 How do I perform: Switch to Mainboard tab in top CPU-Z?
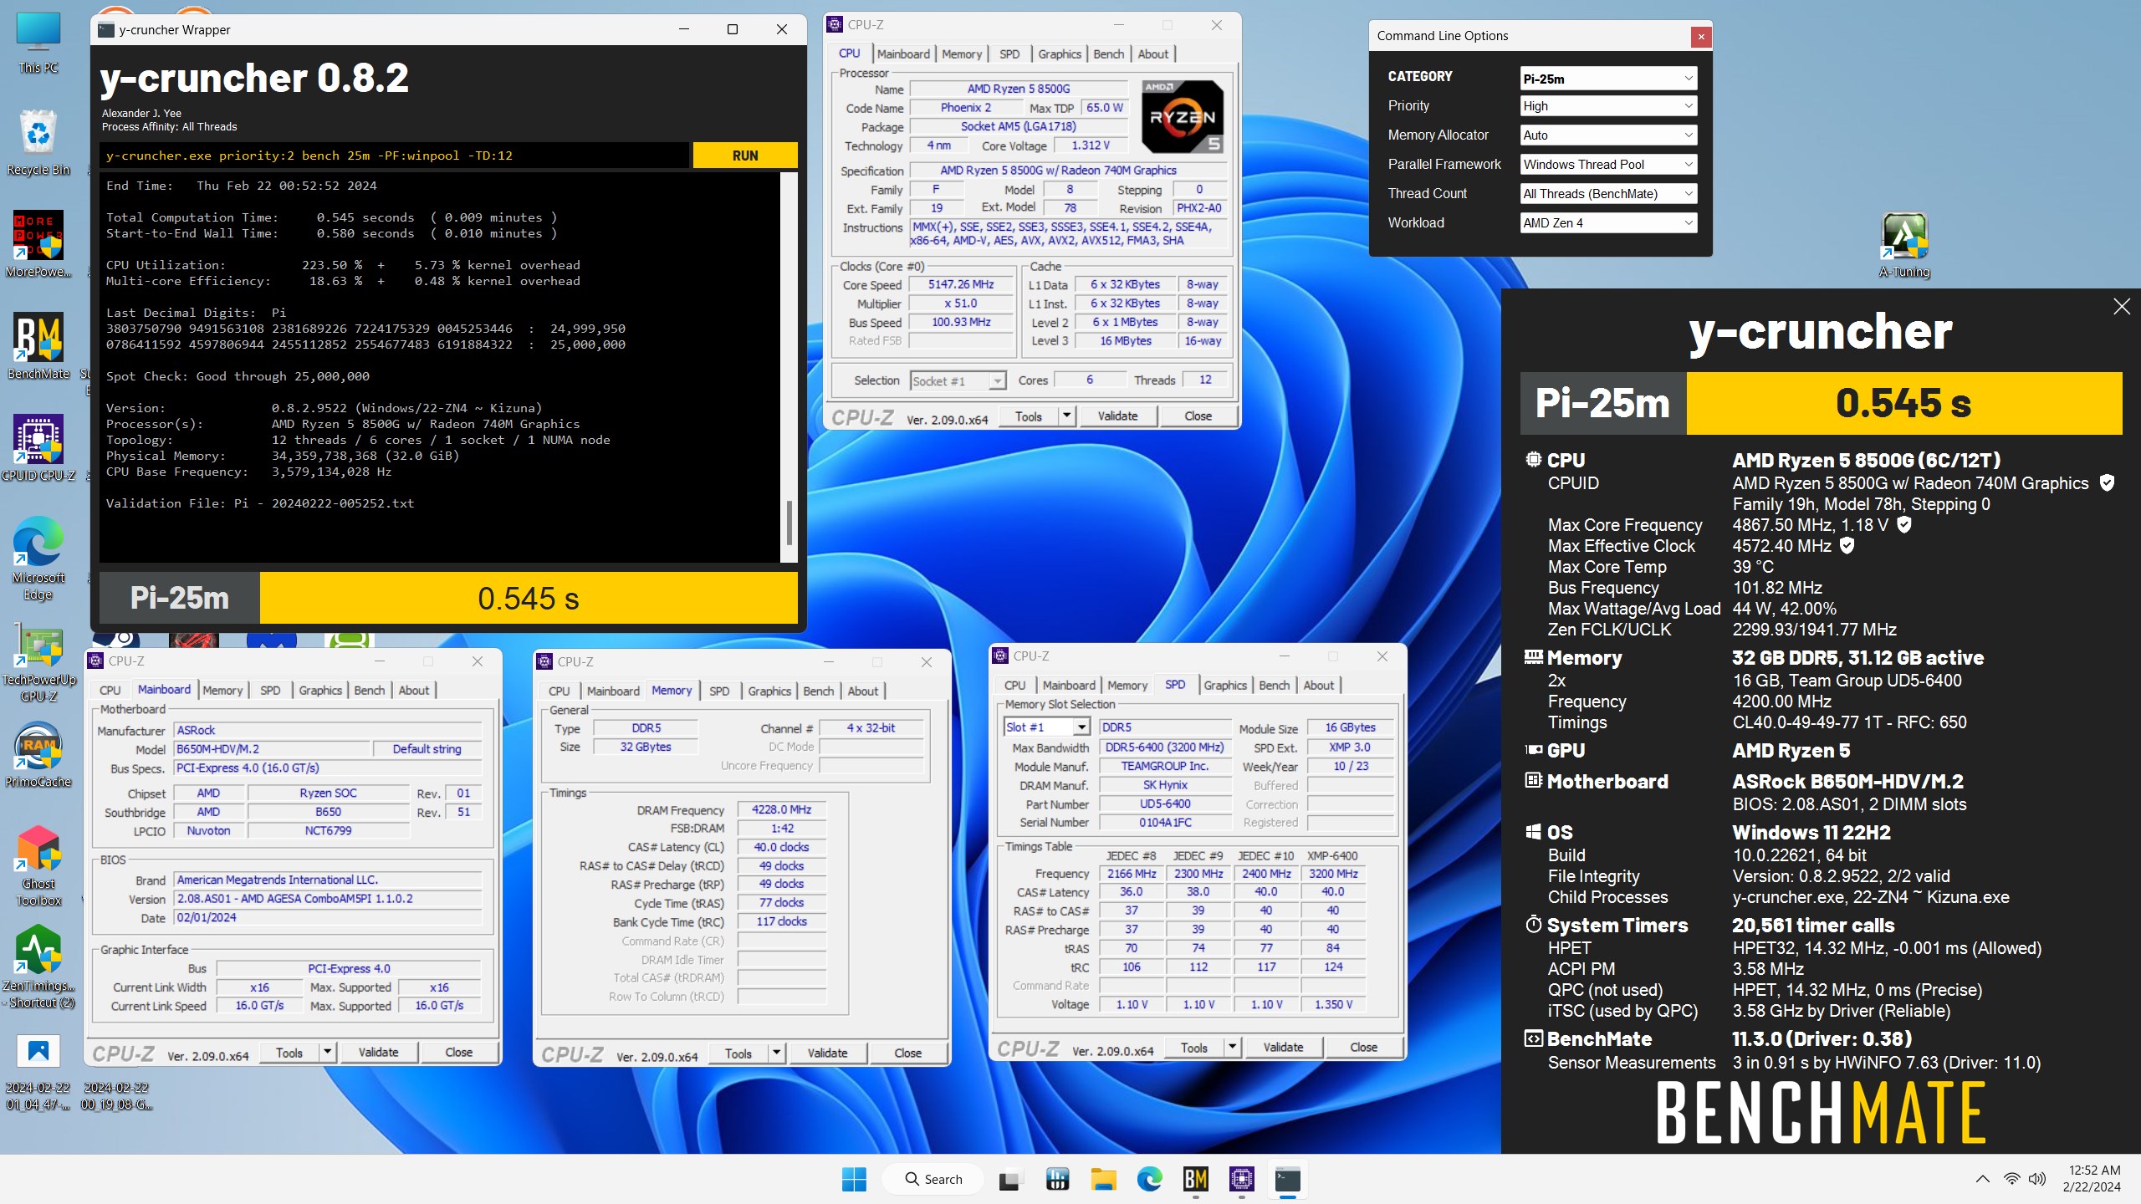coord(903,54)
